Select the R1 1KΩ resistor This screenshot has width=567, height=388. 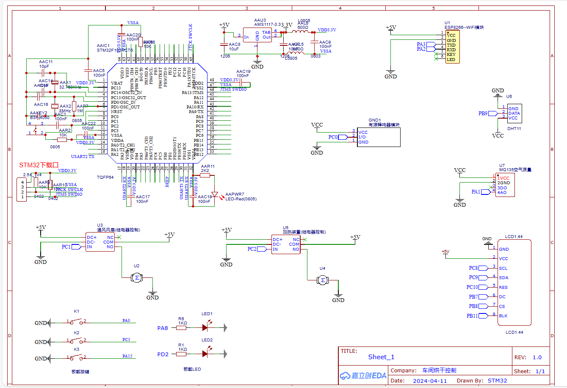coord(182,354)
